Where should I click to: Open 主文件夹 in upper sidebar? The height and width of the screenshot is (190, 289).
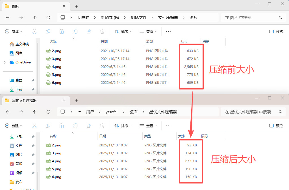(x=19, y=44)
